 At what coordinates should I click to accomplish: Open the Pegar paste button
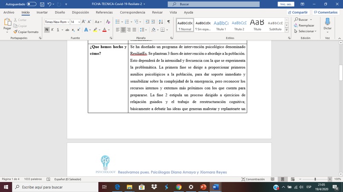tap(7, 26)
